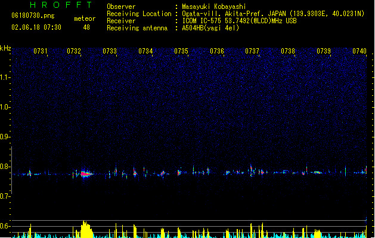The image size is (375, 238).
Task: Click the ICOM IC-575 receiver details
Action: coord(239,21)
